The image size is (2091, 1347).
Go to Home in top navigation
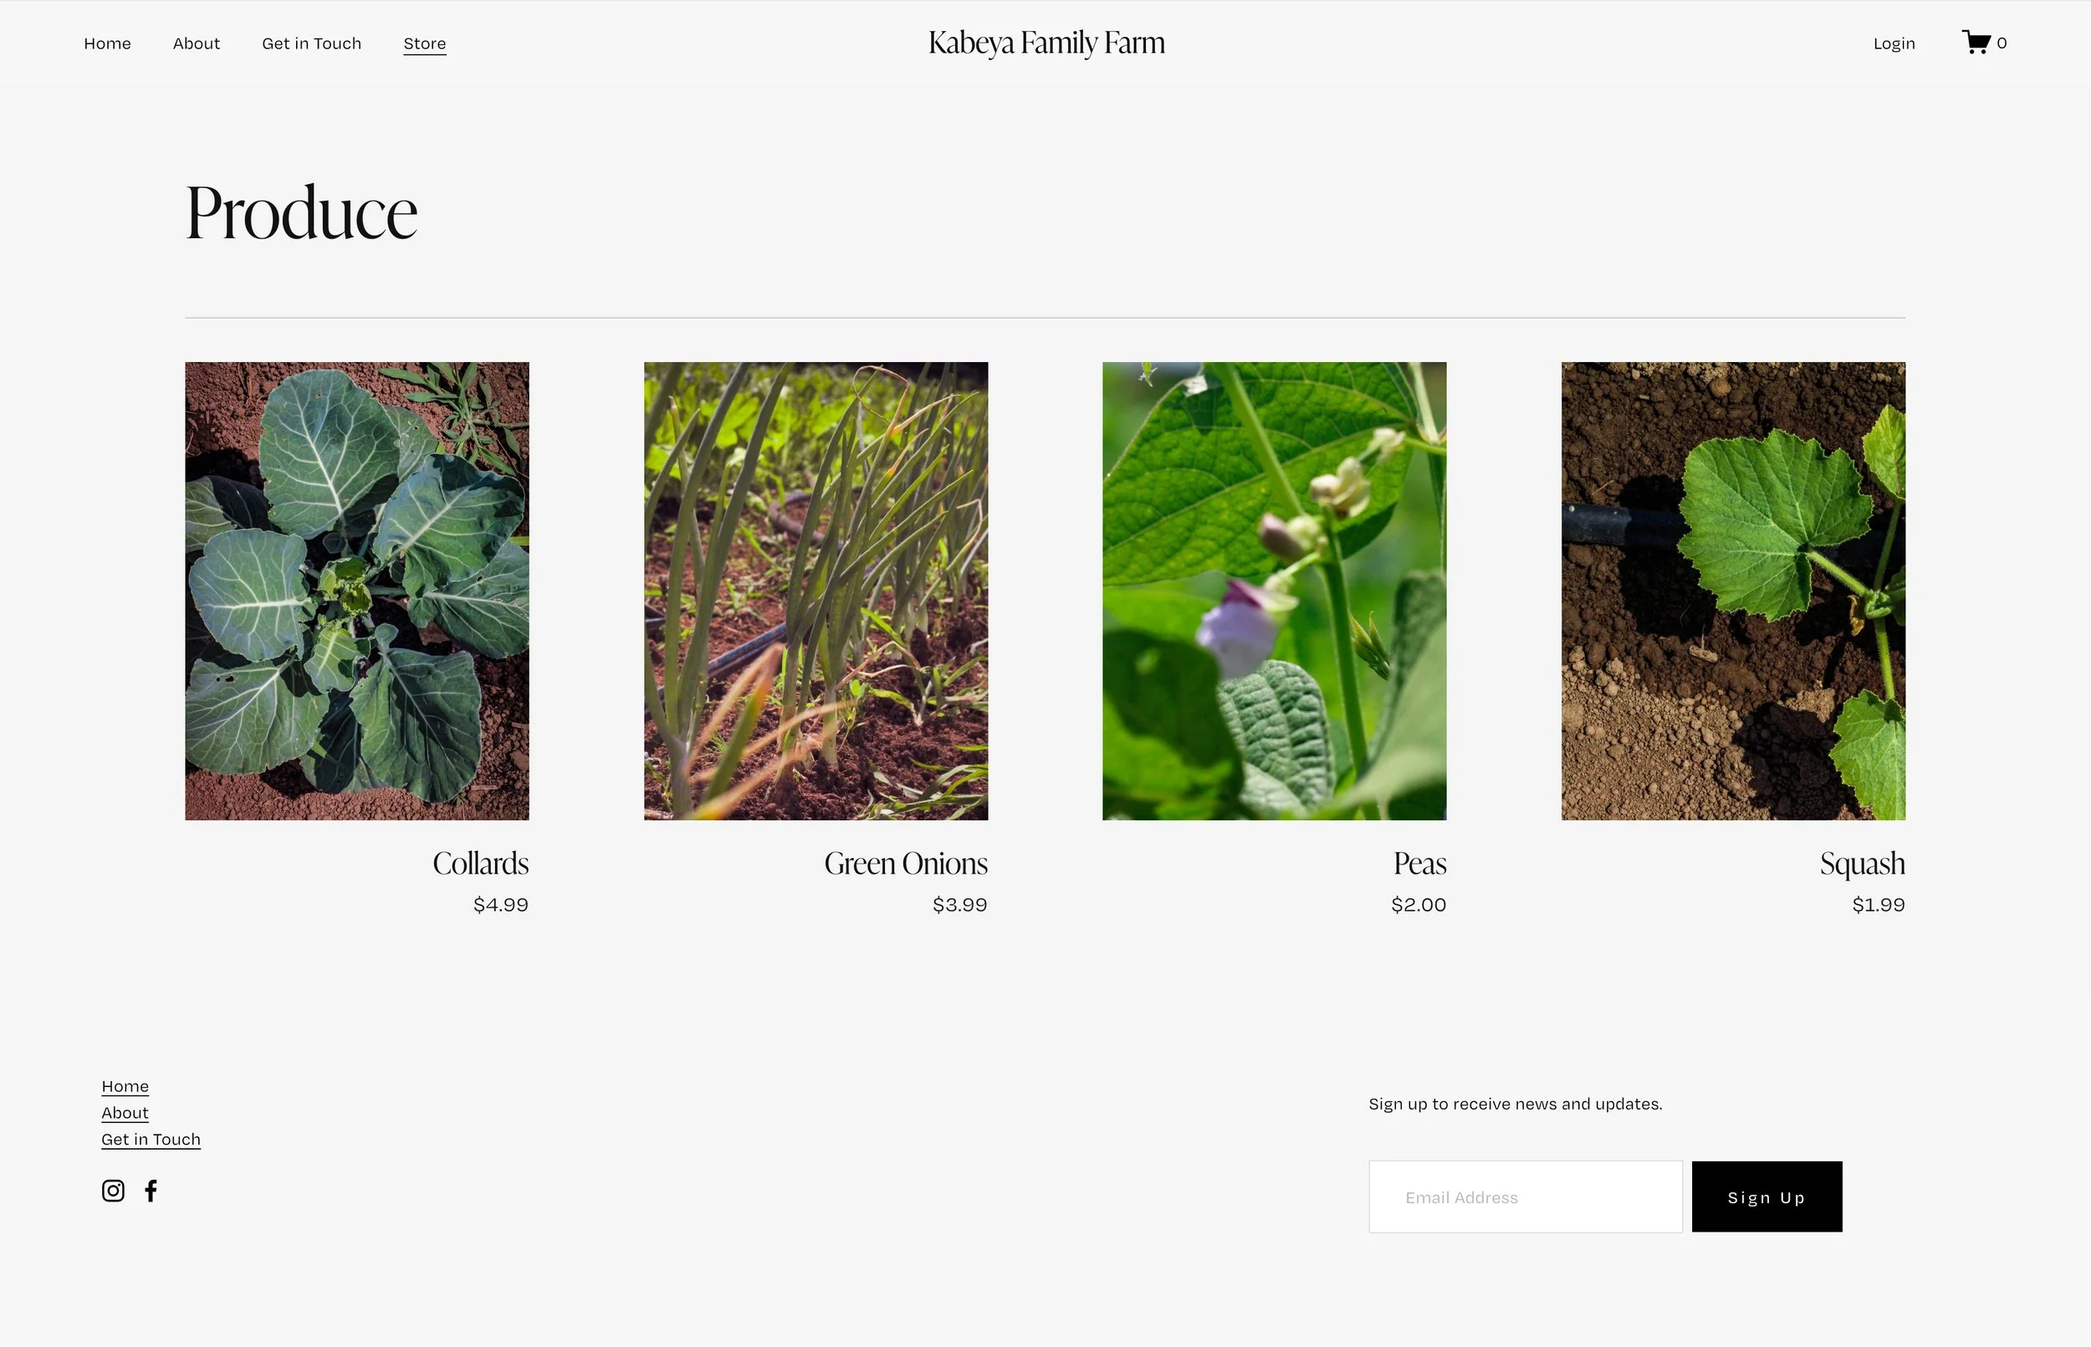coord(108,43)
